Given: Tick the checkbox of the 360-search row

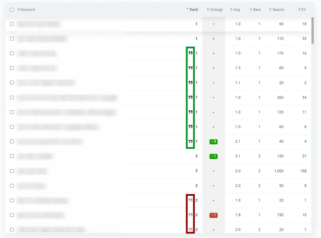Looking at the screenshot, I should (12, 97).
